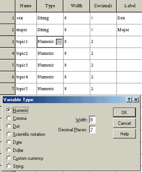Viewport: 142px width, 172px height.
Task: Click the 'topic5' name cell
Action: (x=26, y=89)
